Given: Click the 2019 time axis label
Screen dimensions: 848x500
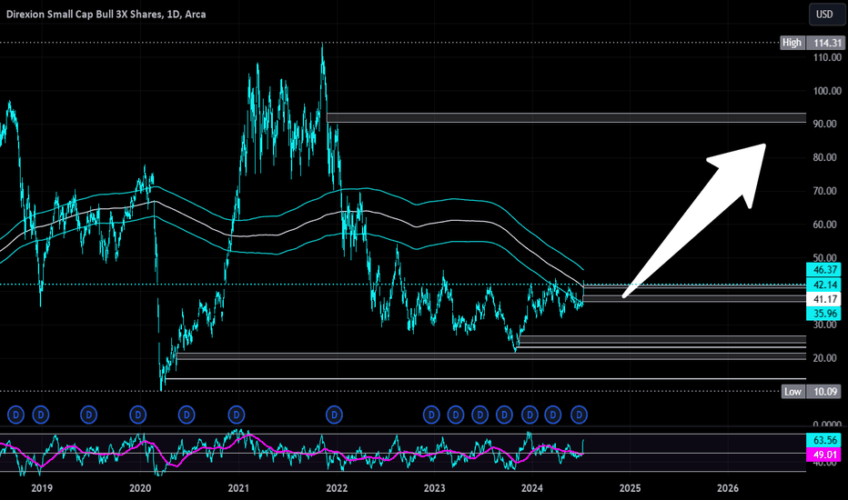Looking at the screenshot, I should tap(42, 488).
